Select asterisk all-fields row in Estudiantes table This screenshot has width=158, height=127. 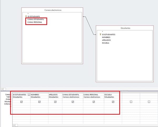coord(102,32)
